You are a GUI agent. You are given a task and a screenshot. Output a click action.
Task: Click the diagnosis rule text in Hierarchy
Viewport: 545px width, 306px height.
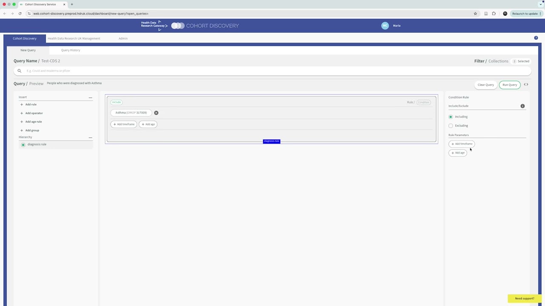(37, 144)
